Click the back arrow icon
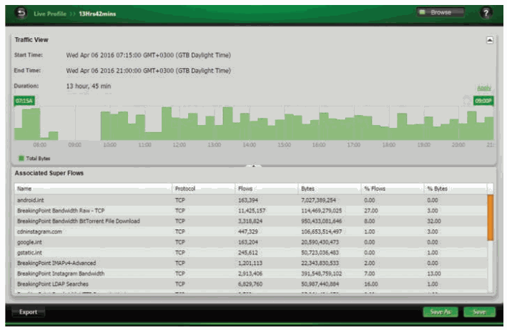 pos(21,13)
